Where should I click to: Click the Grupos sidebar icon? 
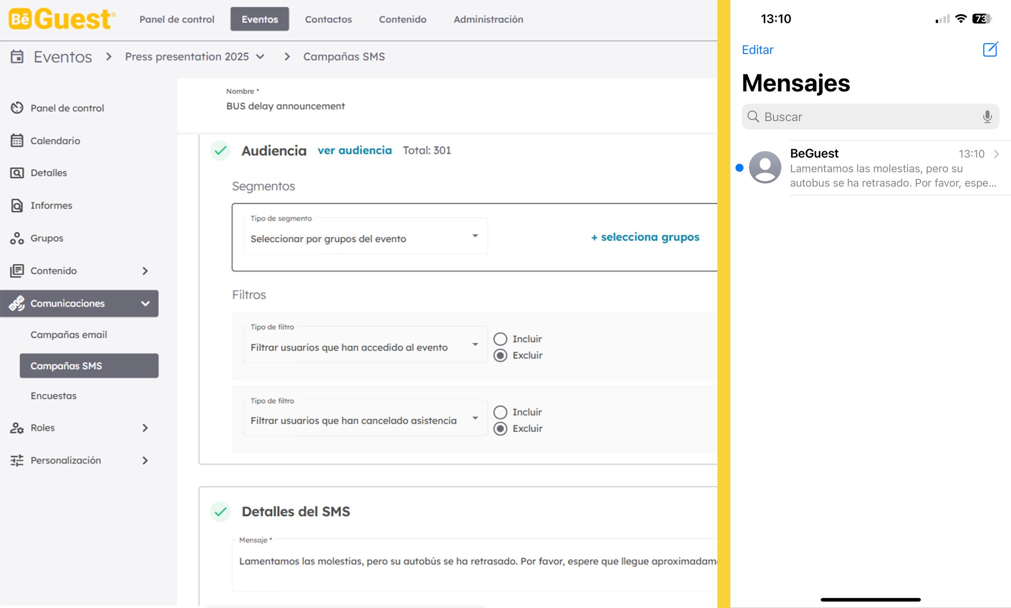tap(17, 238)
